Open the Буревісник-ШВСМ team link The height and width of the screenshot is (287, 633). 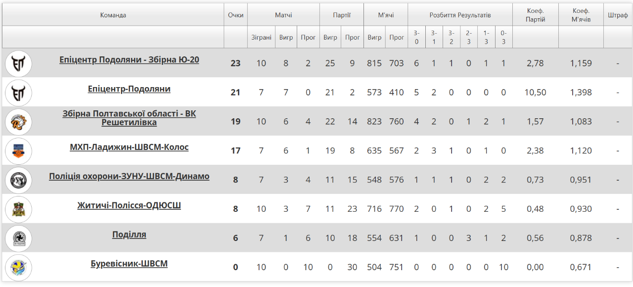[129, 264]
